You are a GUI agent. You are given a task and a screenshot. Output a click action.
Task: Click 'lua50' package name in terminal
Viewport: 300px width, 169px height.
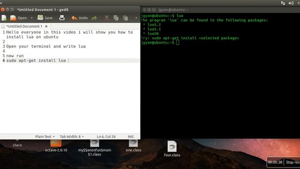click(x=153, y=33)
